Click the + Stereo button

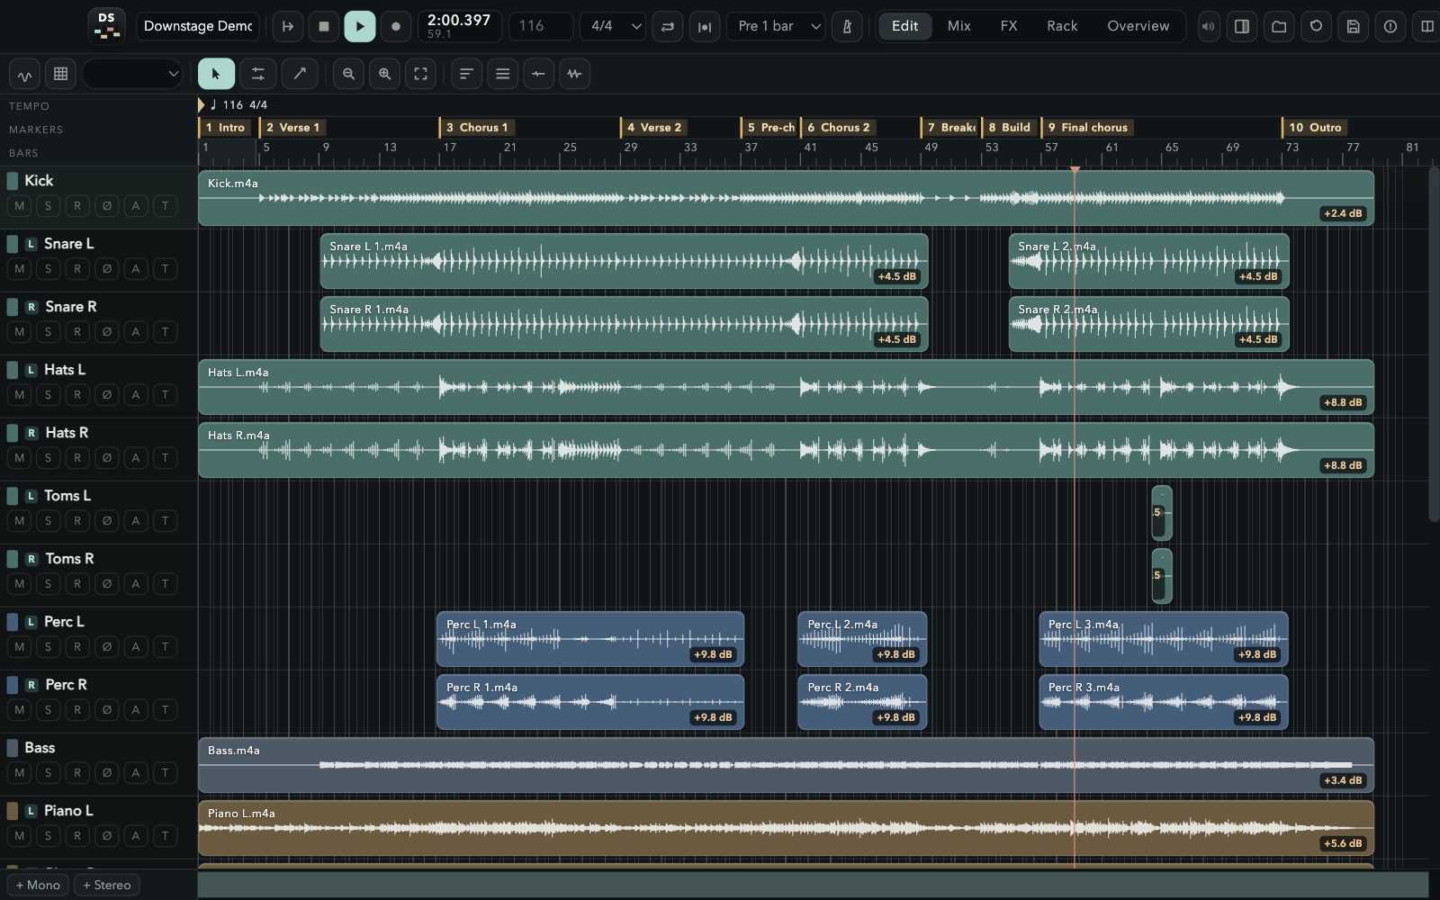pyautogui.click(x=107, y=885)
